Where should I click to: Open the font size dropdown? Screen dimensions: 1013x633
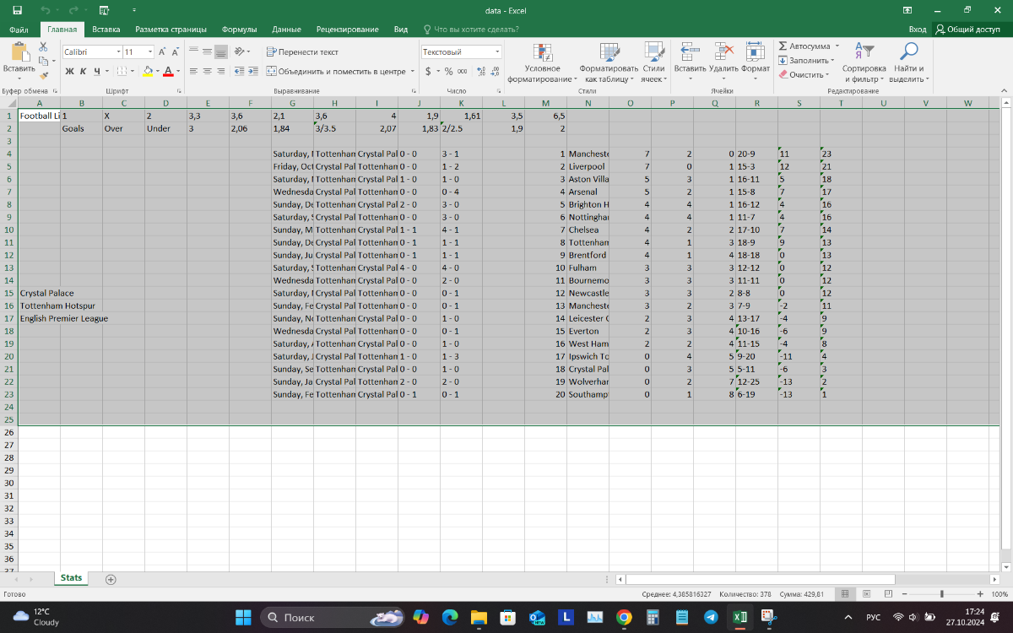[x=149, y=51]
